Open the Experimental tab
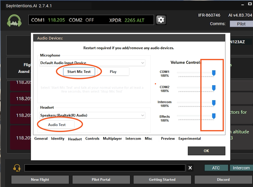Screen dimensions: 253x187 pyautogui.click(x=190, y=138)
